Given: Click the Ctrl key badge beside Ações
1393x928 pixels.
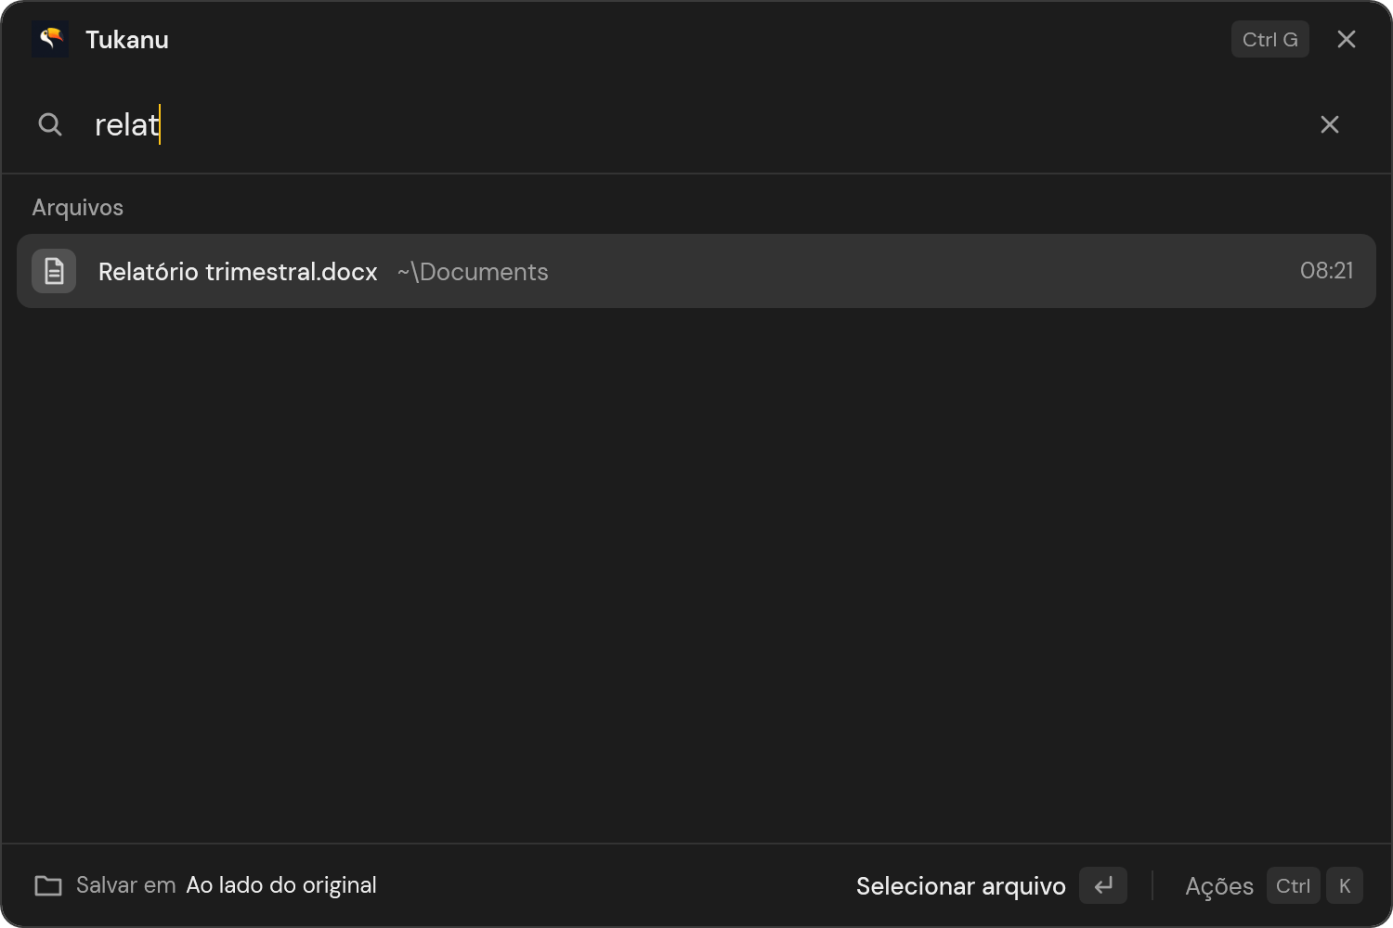Looking at the screenshot, I should [1293, 885].
